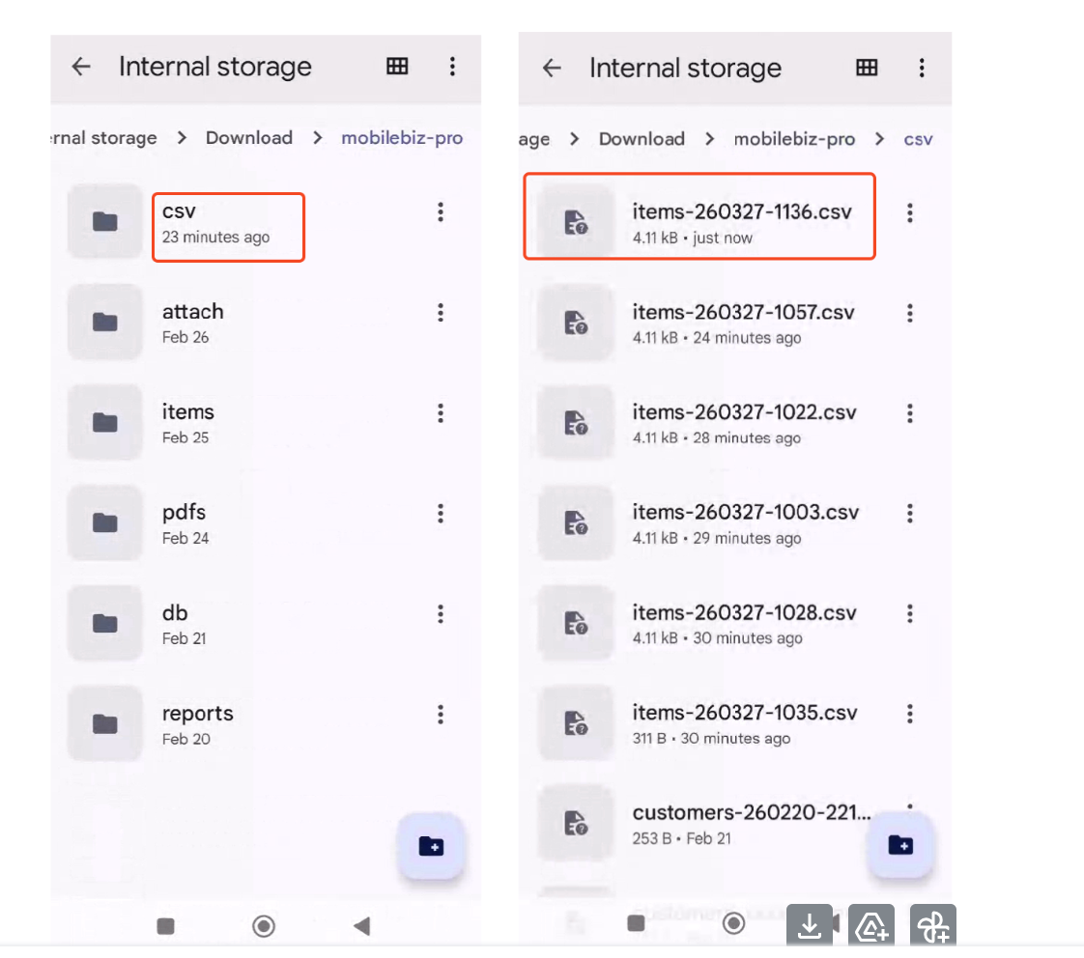Open the top-right overflow menu on the right screen
This screenshot has width=1084, height=958.
[x=922, y=68]
